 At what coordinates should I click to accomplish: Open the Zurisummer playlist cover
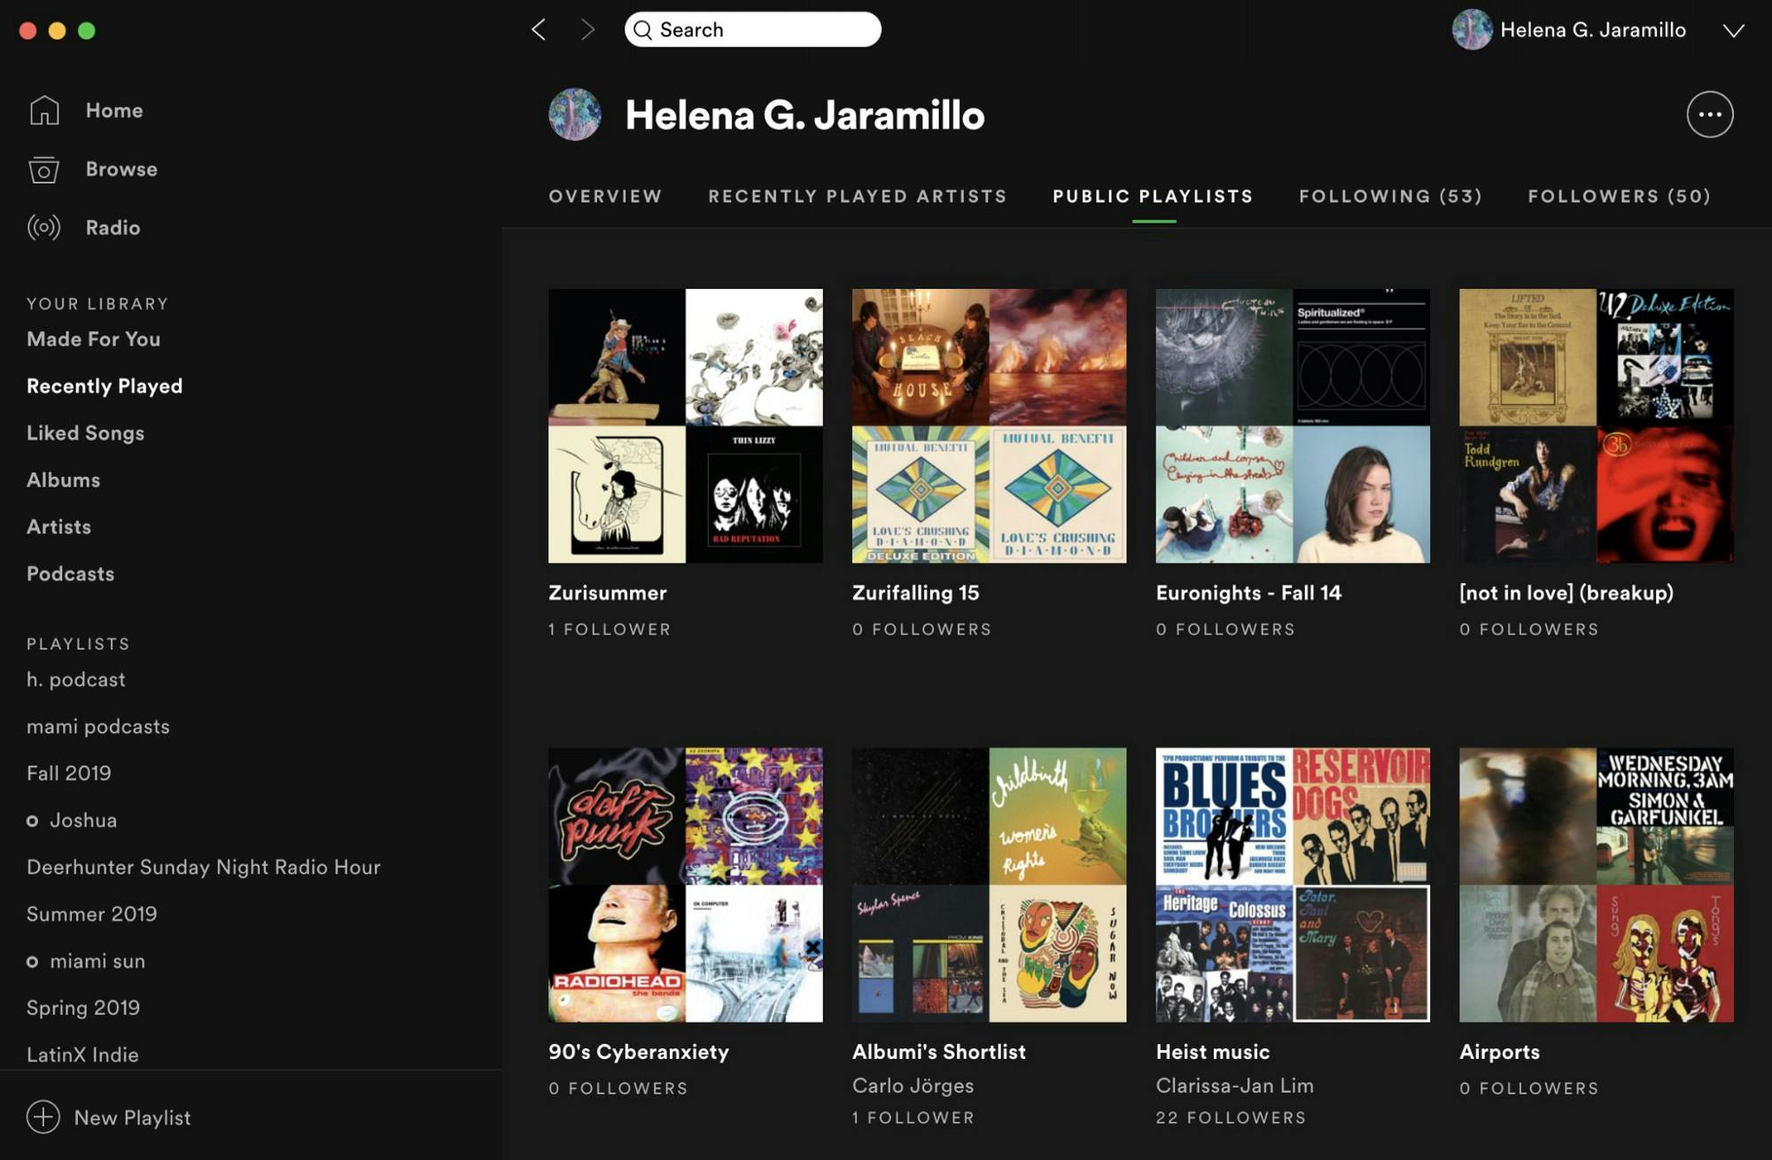point(685,425)
